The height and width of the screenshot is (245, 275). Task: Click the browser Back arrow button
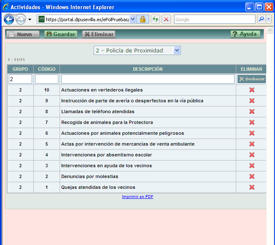coord(9,19)
